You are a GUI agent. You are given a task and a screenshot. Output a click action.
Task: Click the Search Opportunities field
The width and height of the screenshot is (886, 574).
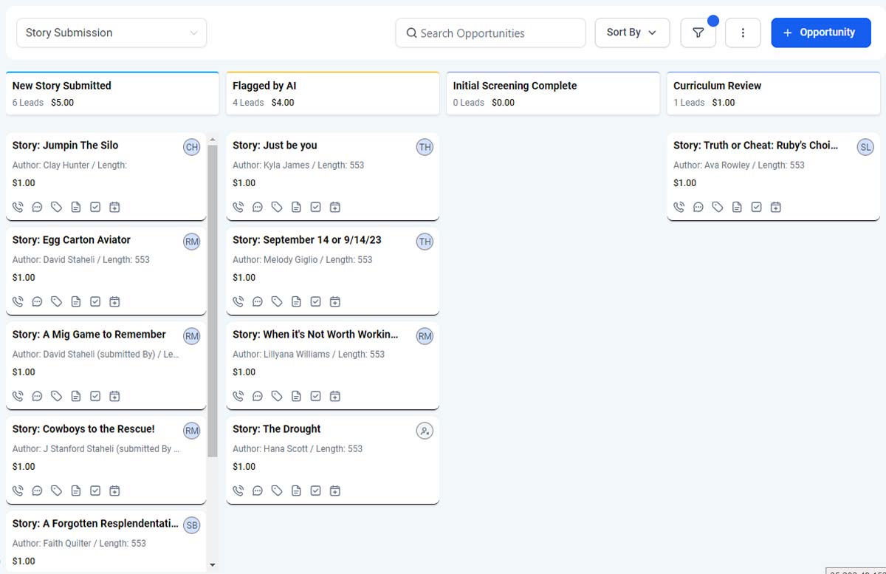[490, 33]
